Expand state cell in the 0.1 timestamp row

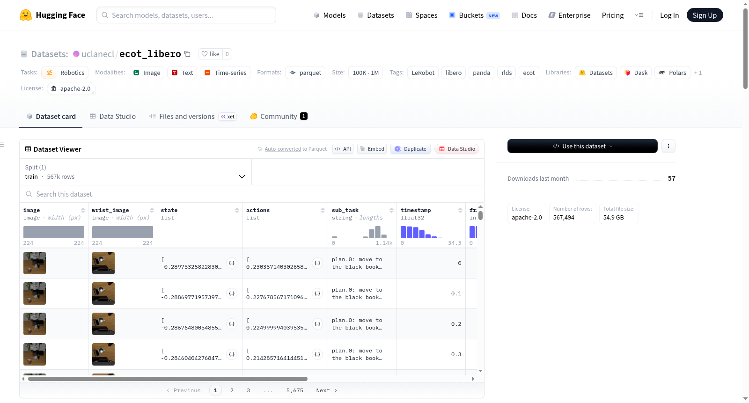[232, 293]
